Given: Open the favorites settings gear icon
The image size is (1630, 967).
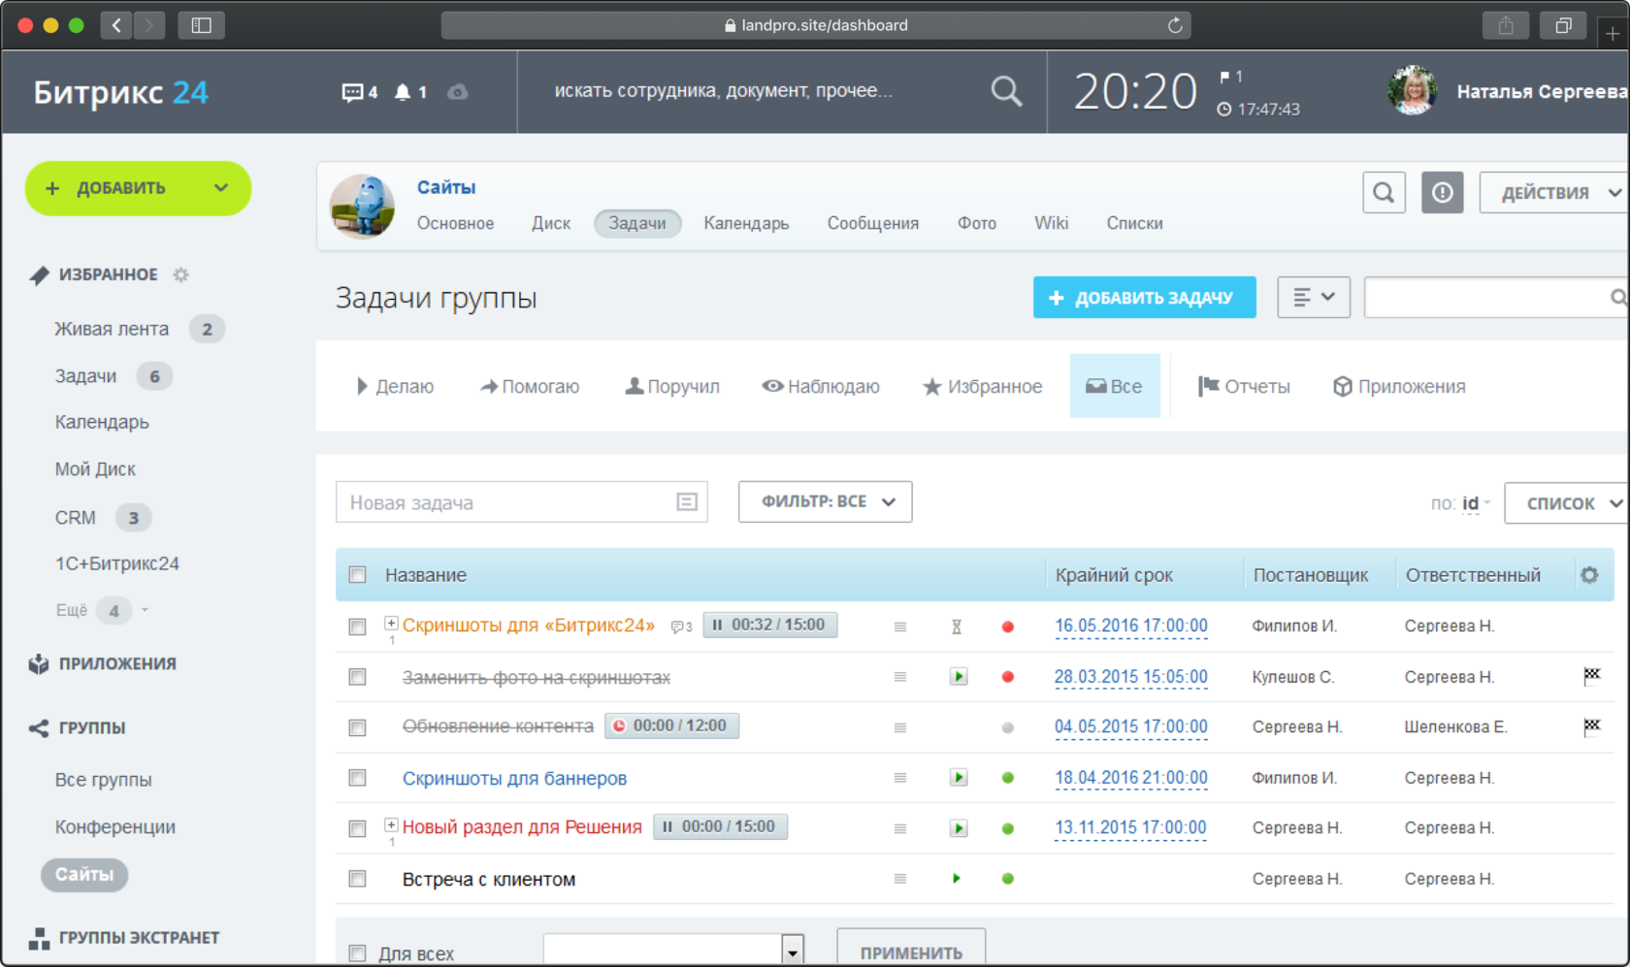Looking at the screenshot, I should click(180, 274).
